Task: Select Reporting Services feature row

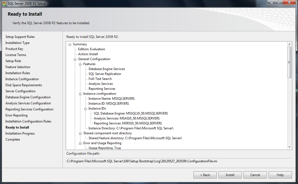Action: pyautogui.click(x=102, y=89)
